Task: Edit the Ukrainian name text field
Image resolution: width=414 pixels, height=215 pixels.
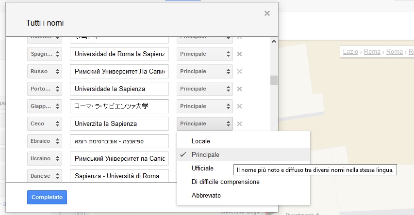Action: (x=119, y=158)
